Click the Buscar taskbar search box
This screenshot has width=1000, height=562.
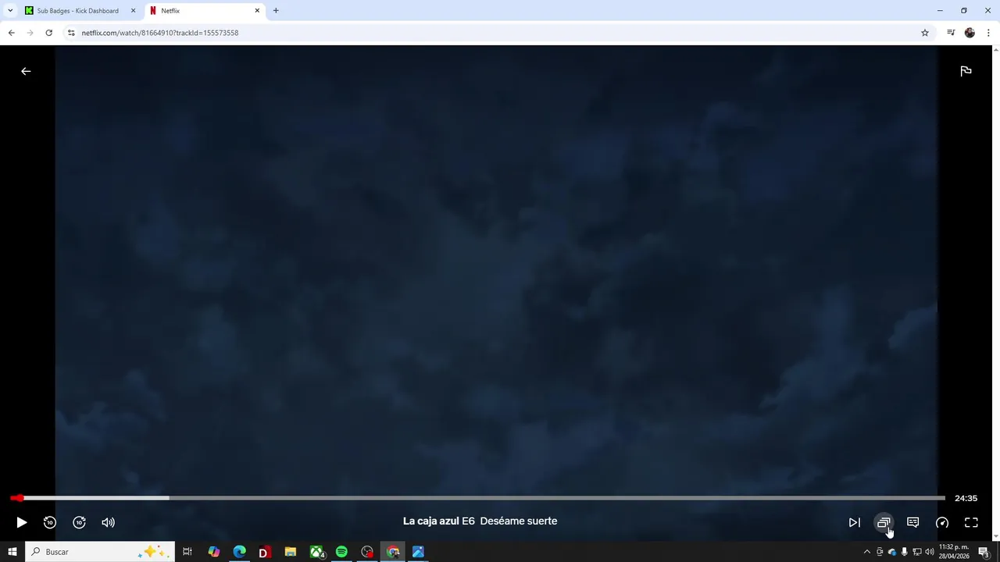coord(100,552)
